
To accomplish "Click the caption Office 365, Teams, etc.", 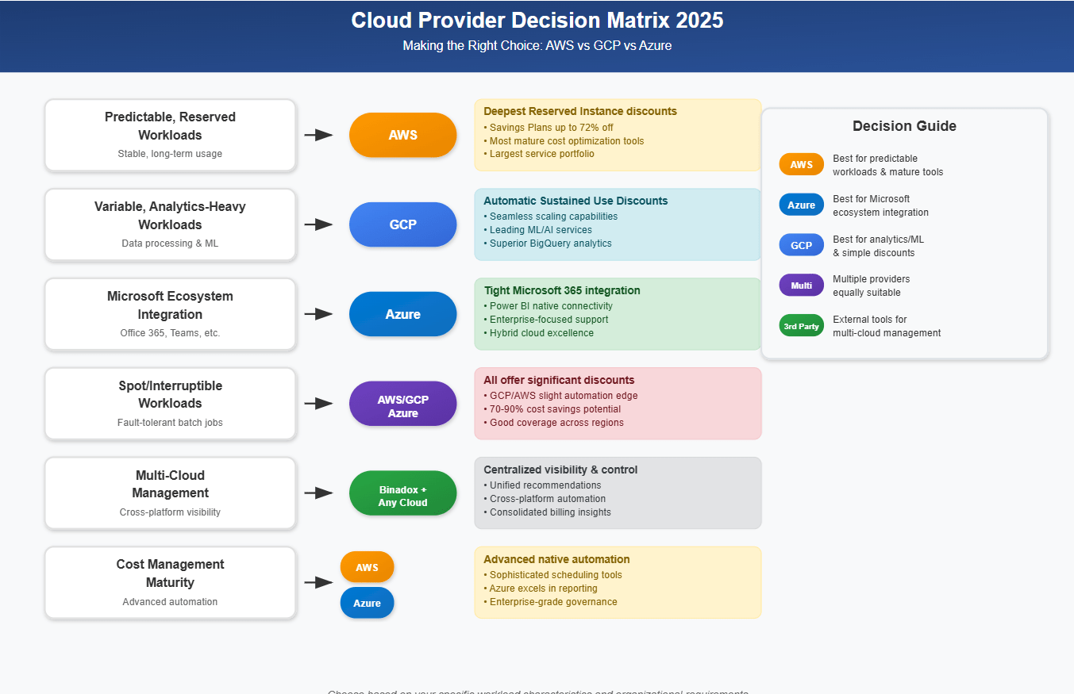I will click(170, 333).
